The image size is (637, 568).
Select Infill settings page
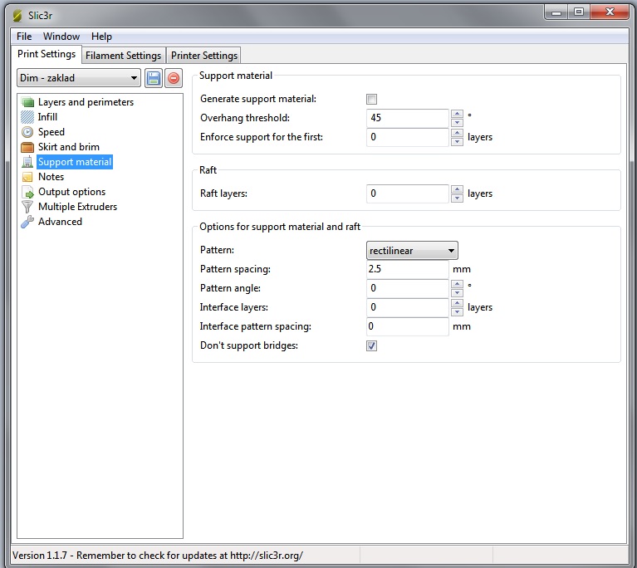(x=47, y=117)
